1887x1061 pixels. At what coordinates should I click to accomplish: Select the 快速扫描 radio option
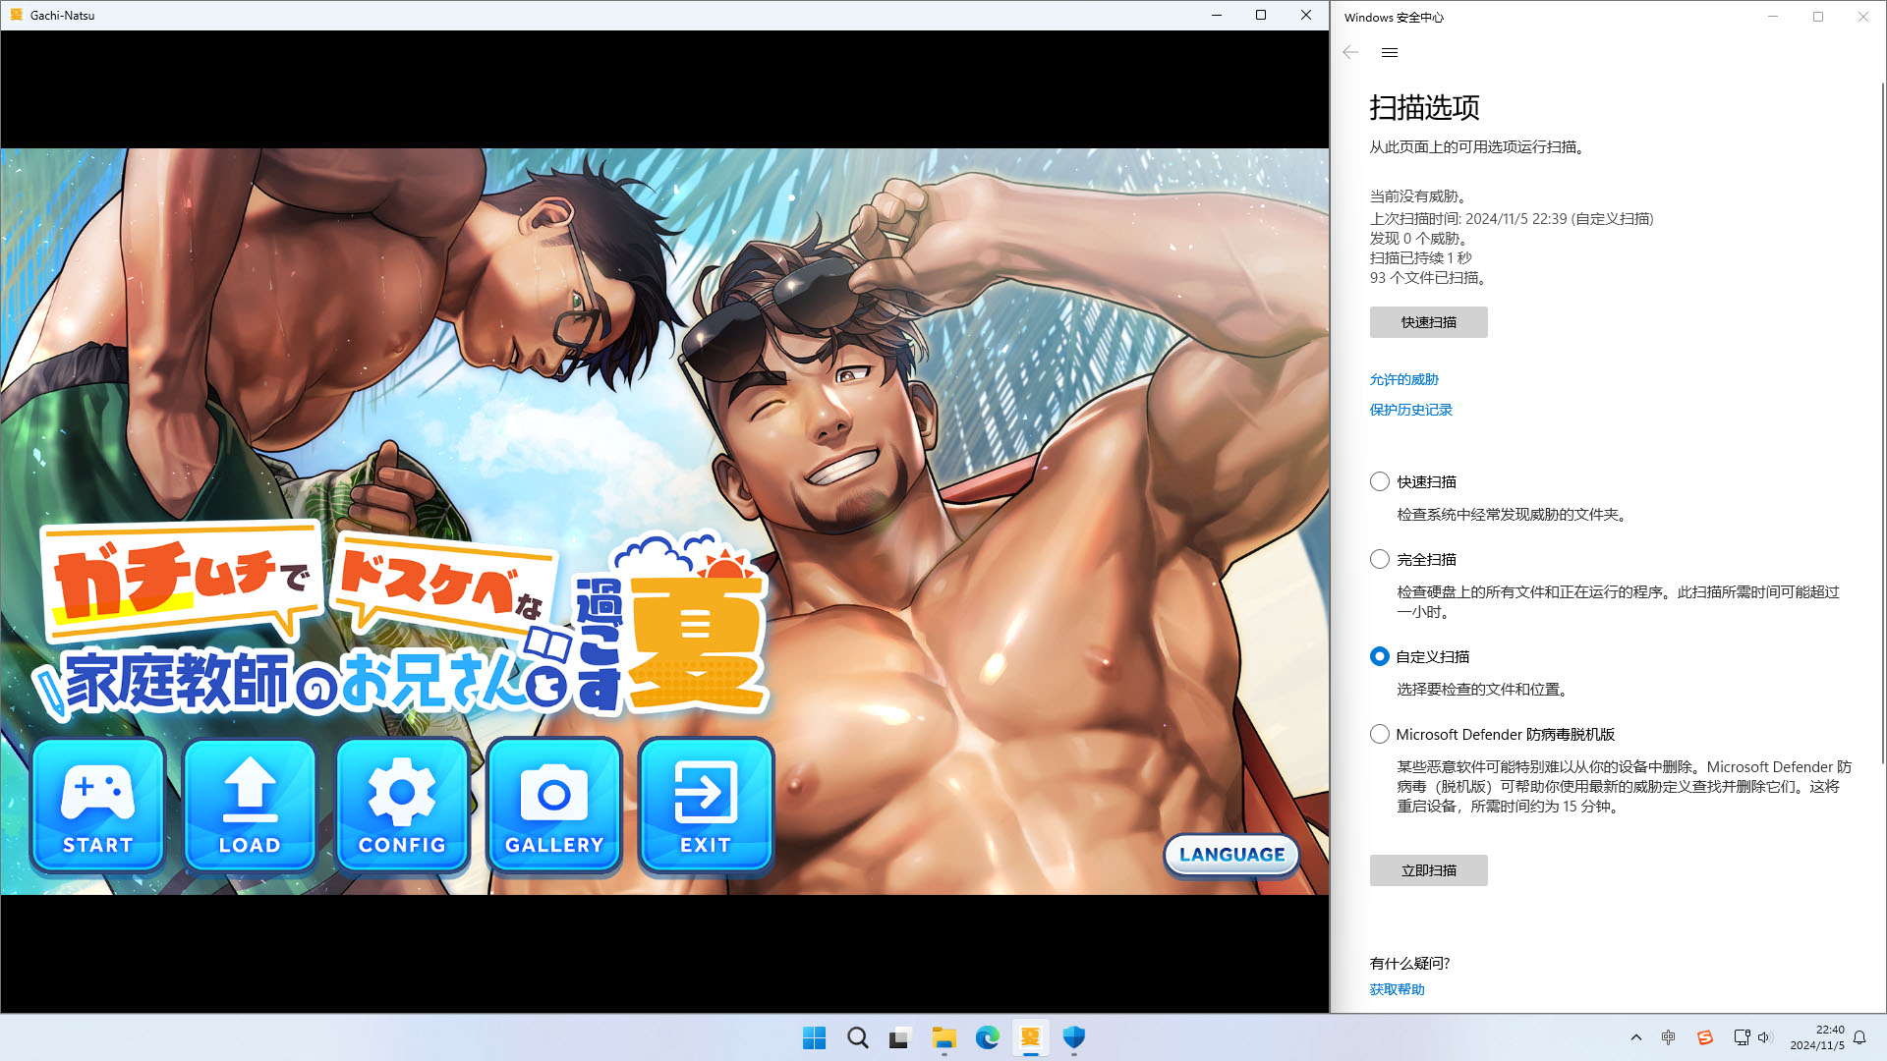tap(1380, 481)
